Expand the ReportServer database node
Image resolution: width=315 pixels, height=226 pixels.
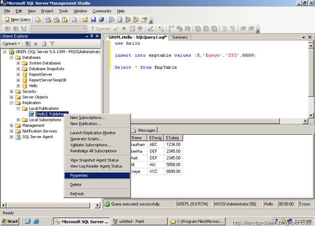[x=18, y=74]
